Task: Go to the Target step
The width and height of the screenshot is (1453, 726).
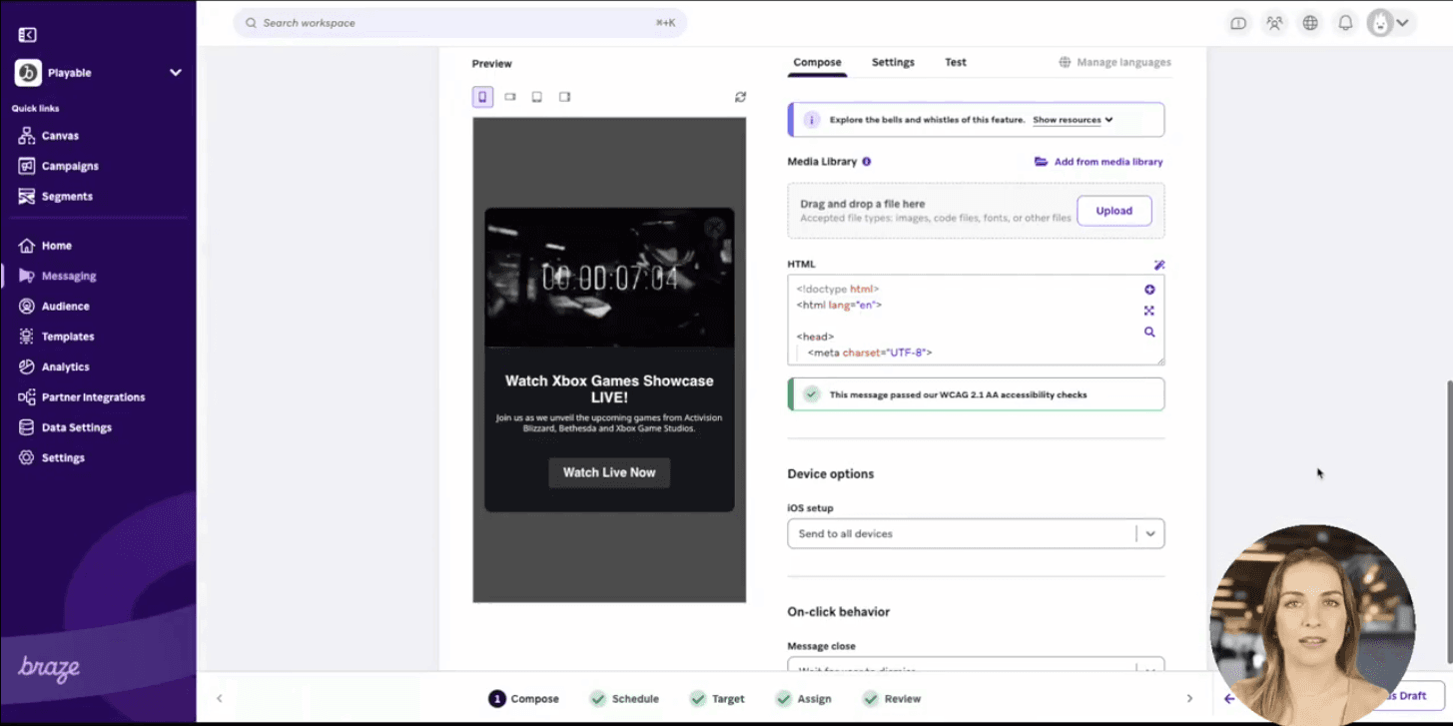Action: (717, 699)
